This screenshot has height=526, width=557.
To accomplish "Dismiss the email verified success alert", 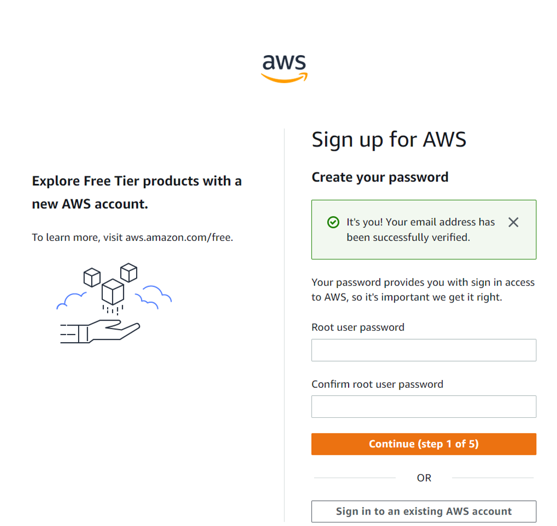I will click(513, 222).
